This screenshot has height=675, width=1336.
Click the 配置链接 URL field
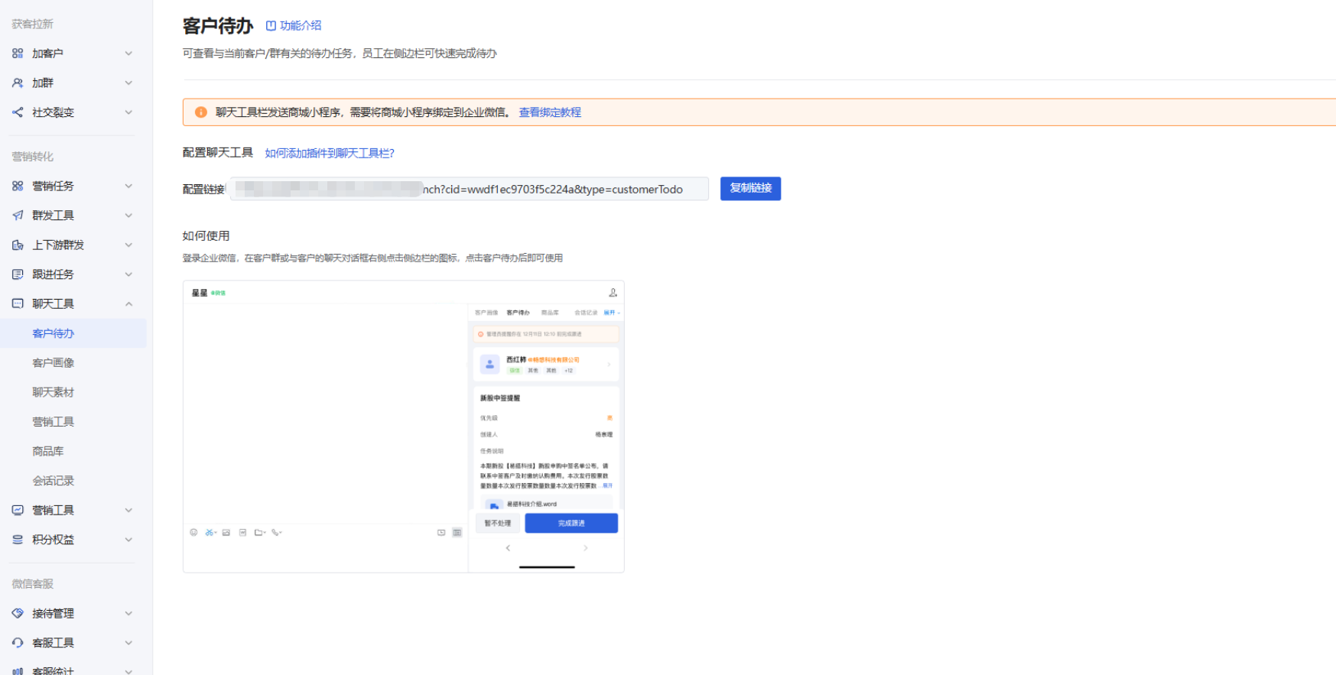click(x=470, y=189)
